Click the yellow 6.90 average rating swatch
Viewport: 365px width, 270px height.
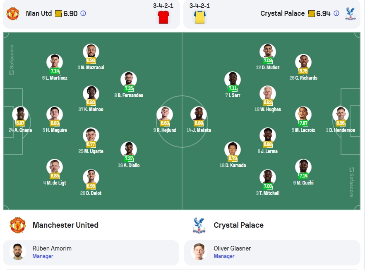(58, 14)
